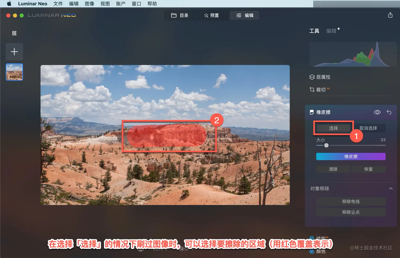Click the histogram display

(x=353, y=54)
